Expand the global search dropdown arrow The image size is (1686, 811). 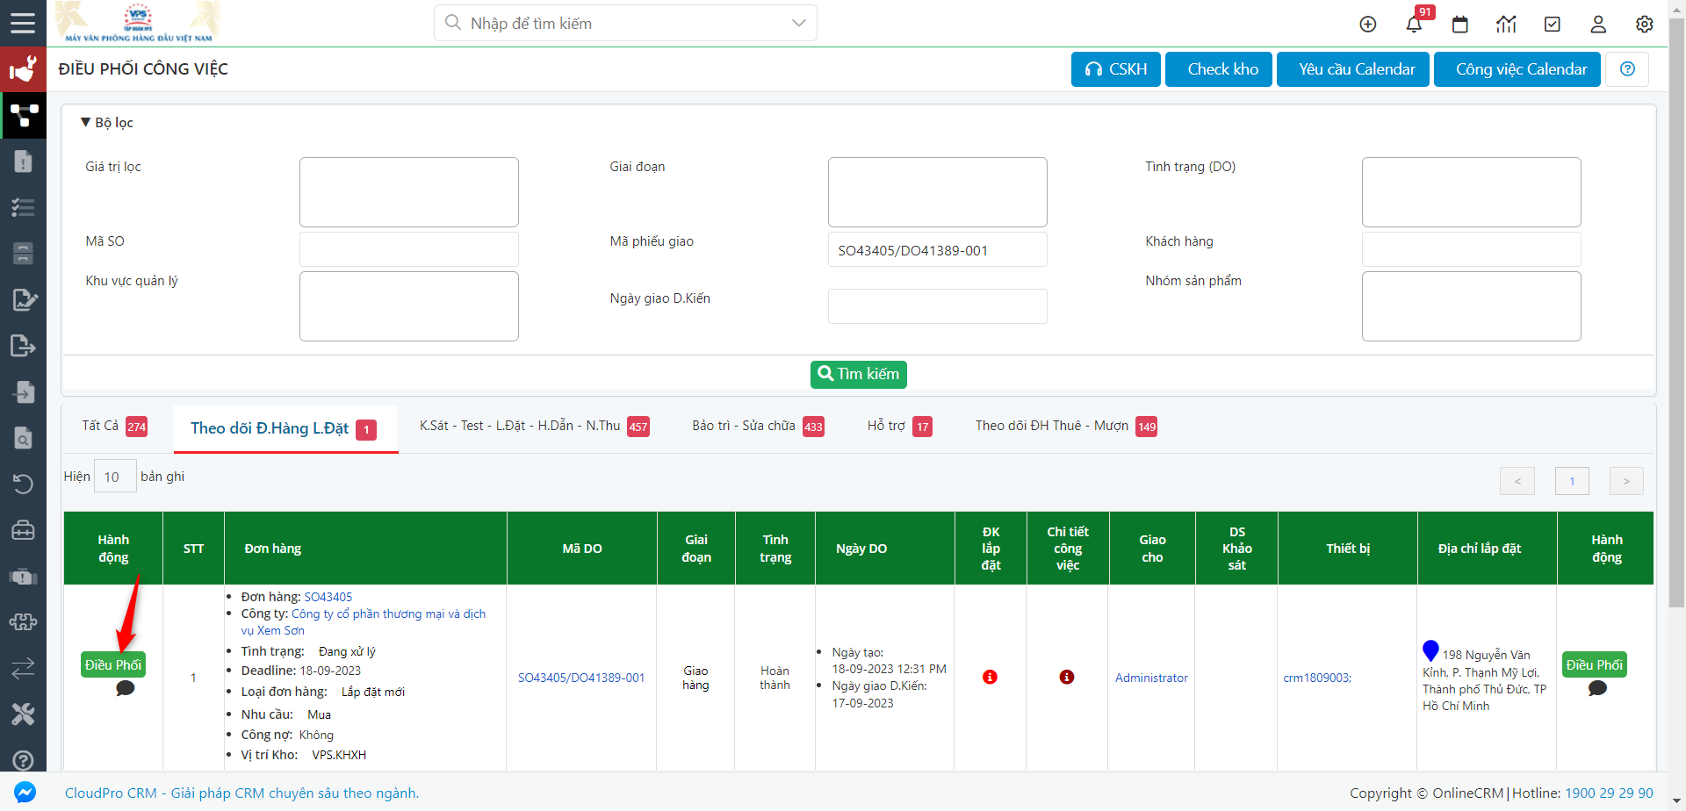pyautogui.click(x=798, y=23)
